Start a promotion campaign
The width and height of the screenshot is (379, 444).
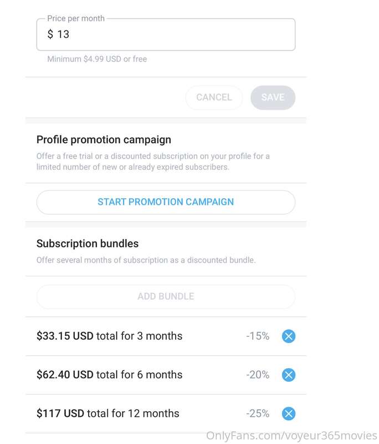point(166,202)
